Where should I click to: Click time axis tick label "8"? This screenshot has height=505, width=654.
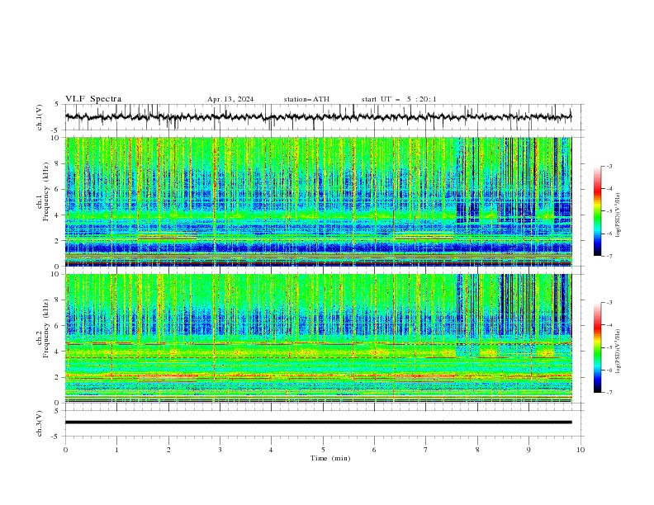click(477, 450)
